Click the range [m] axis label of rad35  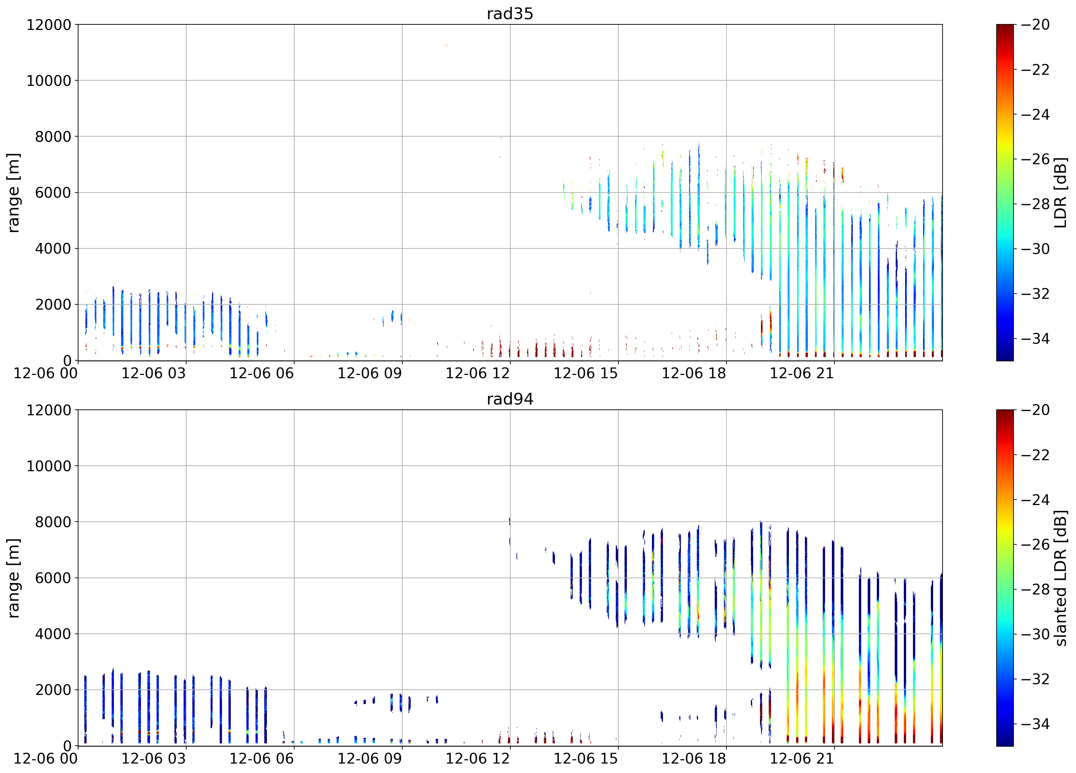pyautogui.click(x=13, y=193)
